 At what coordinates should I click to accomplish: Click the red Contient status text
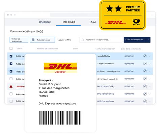click(x=20, y=87)
